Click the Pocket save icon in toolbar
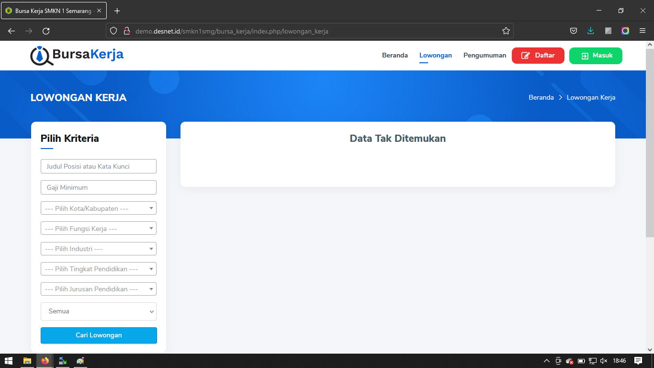 click(574, 31)
